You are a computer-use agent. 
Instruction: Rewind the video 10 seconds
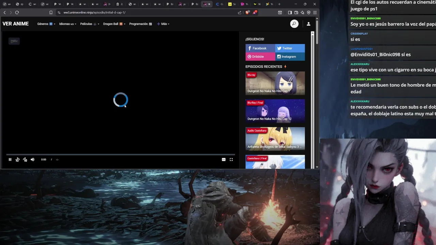17,160
